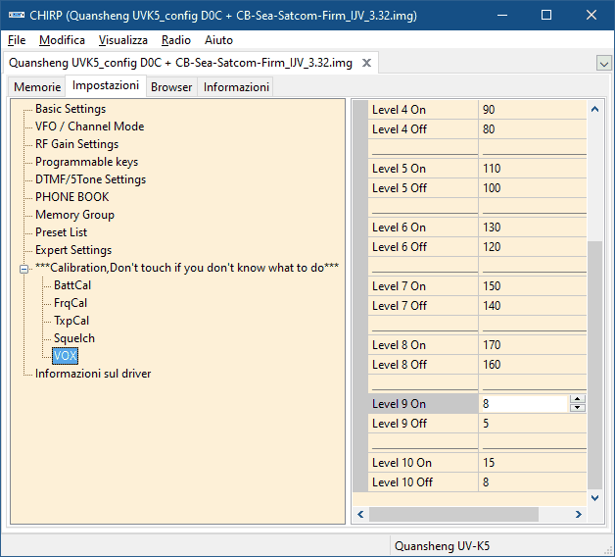
Task: Switch to the Memorie tab
Action: click(x=36, y=87)
